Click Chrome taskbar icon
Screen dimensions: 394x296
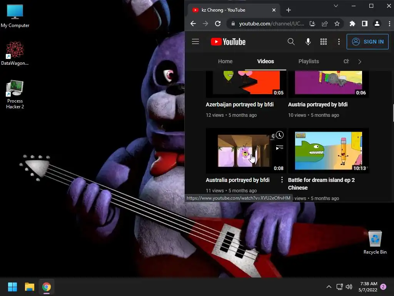tap(47, 287)
